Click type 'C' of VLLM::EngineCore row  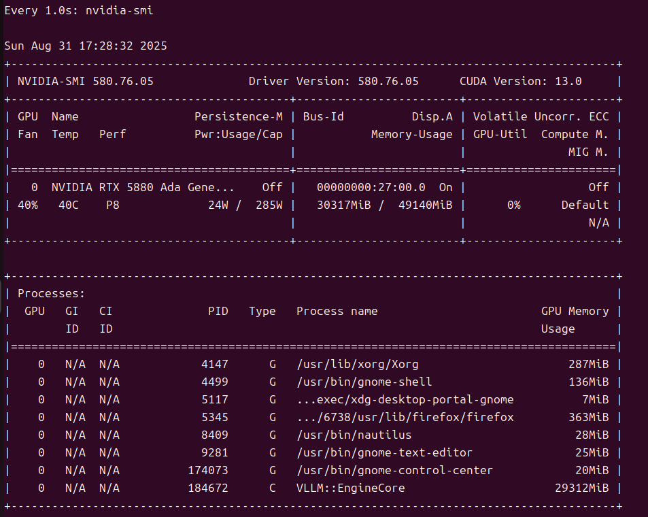coord(273,488)
